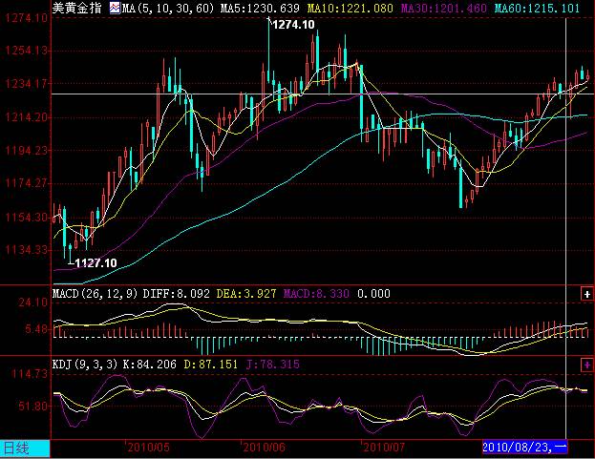Click the J:78.315 value
The image size is (595, 459).
coord(273,365)
